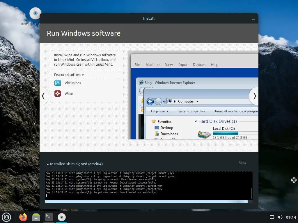Open the file manager in taskbar
The height and width of the screenshot is (223, 298).
pyautogui.click(x=36, y=217)
